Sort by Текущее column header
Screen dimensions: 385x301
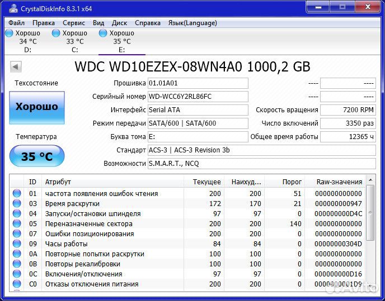pyautogui.click(x=204, y=182)
